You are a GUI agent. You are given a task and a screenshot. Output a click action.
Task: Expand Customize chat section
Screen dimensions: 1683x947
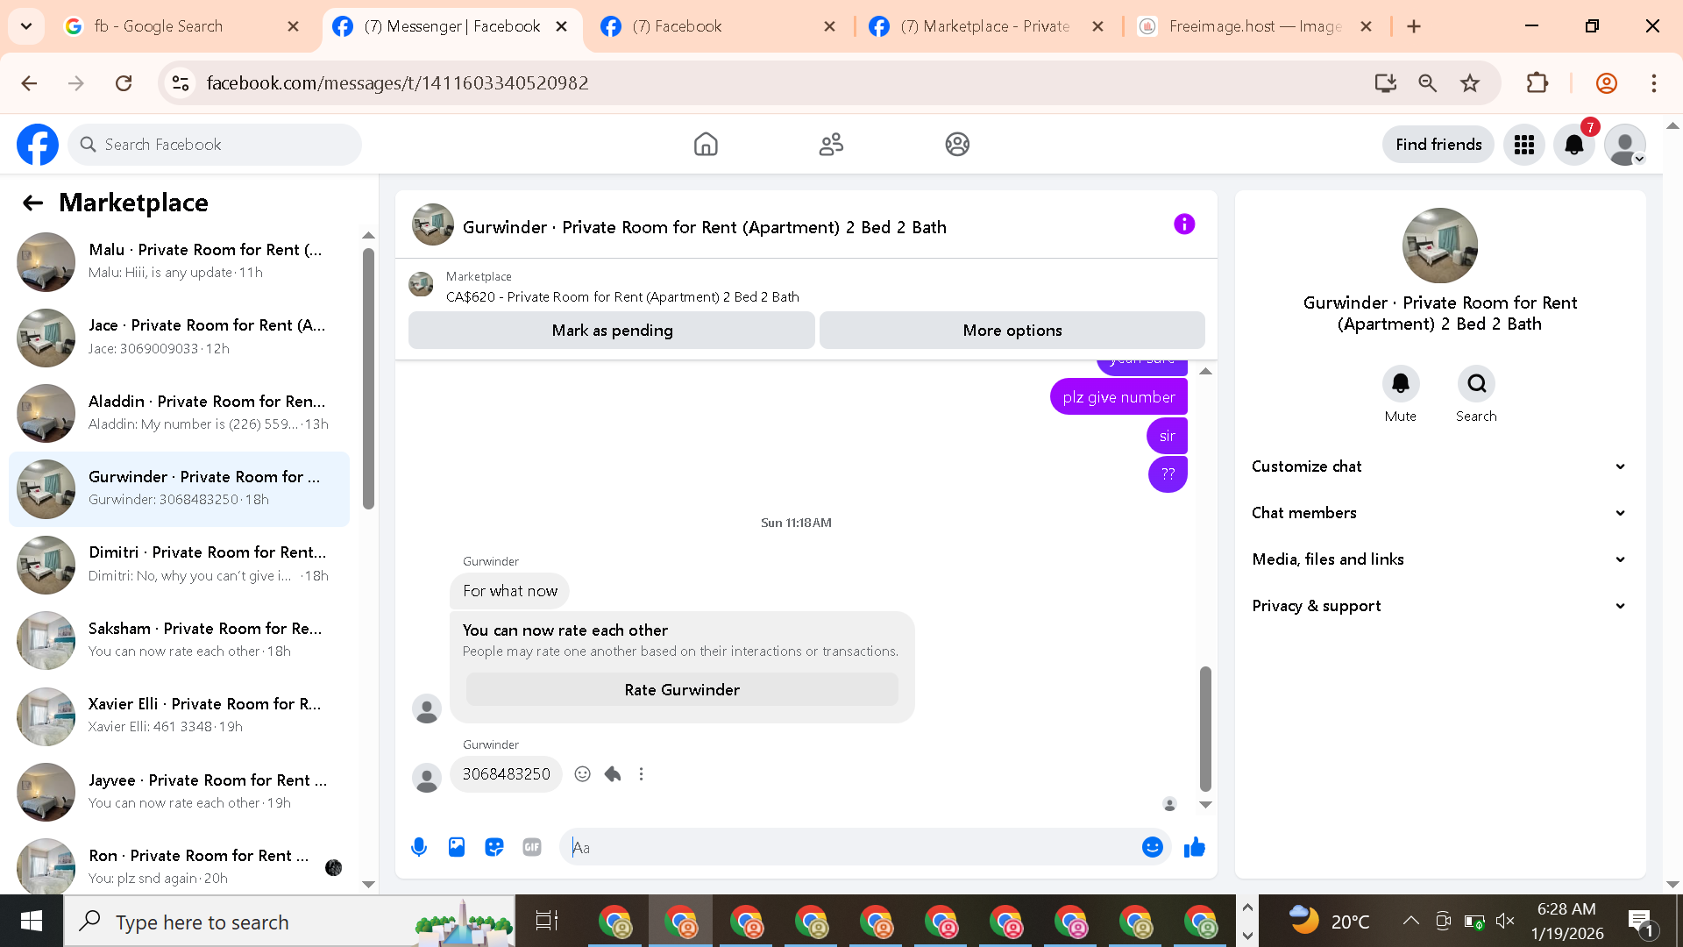click(1439, 466)
